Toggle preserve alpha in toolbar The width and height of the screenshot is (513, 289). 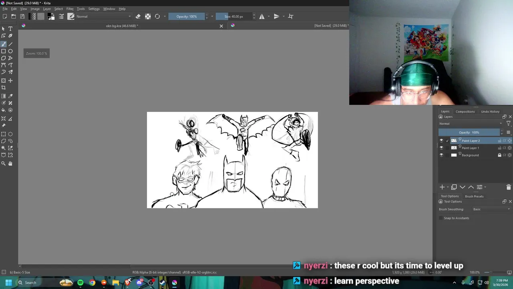click(x=148, y=16)
